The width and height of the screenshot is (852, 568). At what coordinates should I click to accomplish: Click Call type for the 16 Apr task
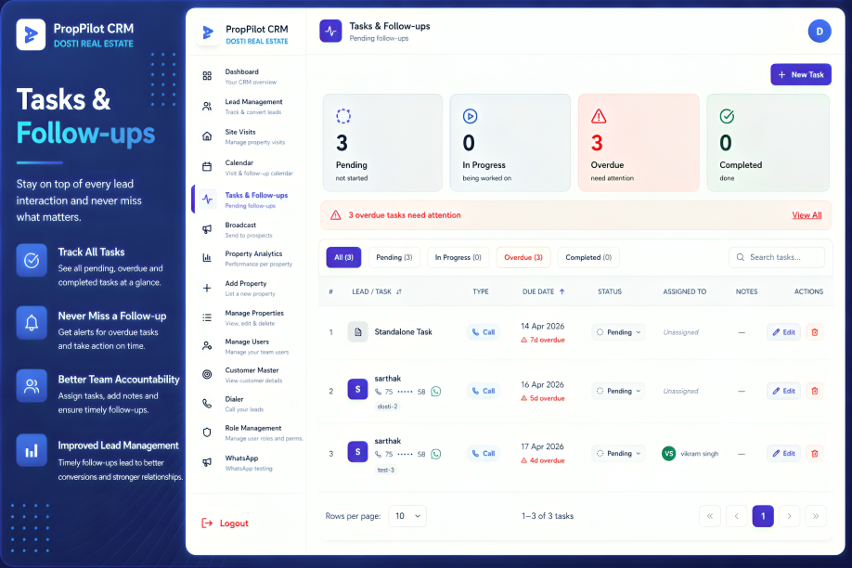(483, 391)
